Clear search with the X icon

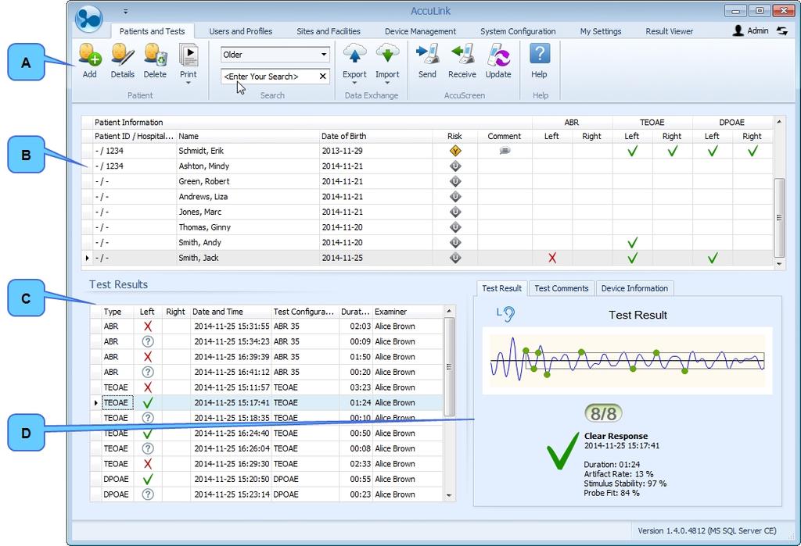click(x=323, y=76)
